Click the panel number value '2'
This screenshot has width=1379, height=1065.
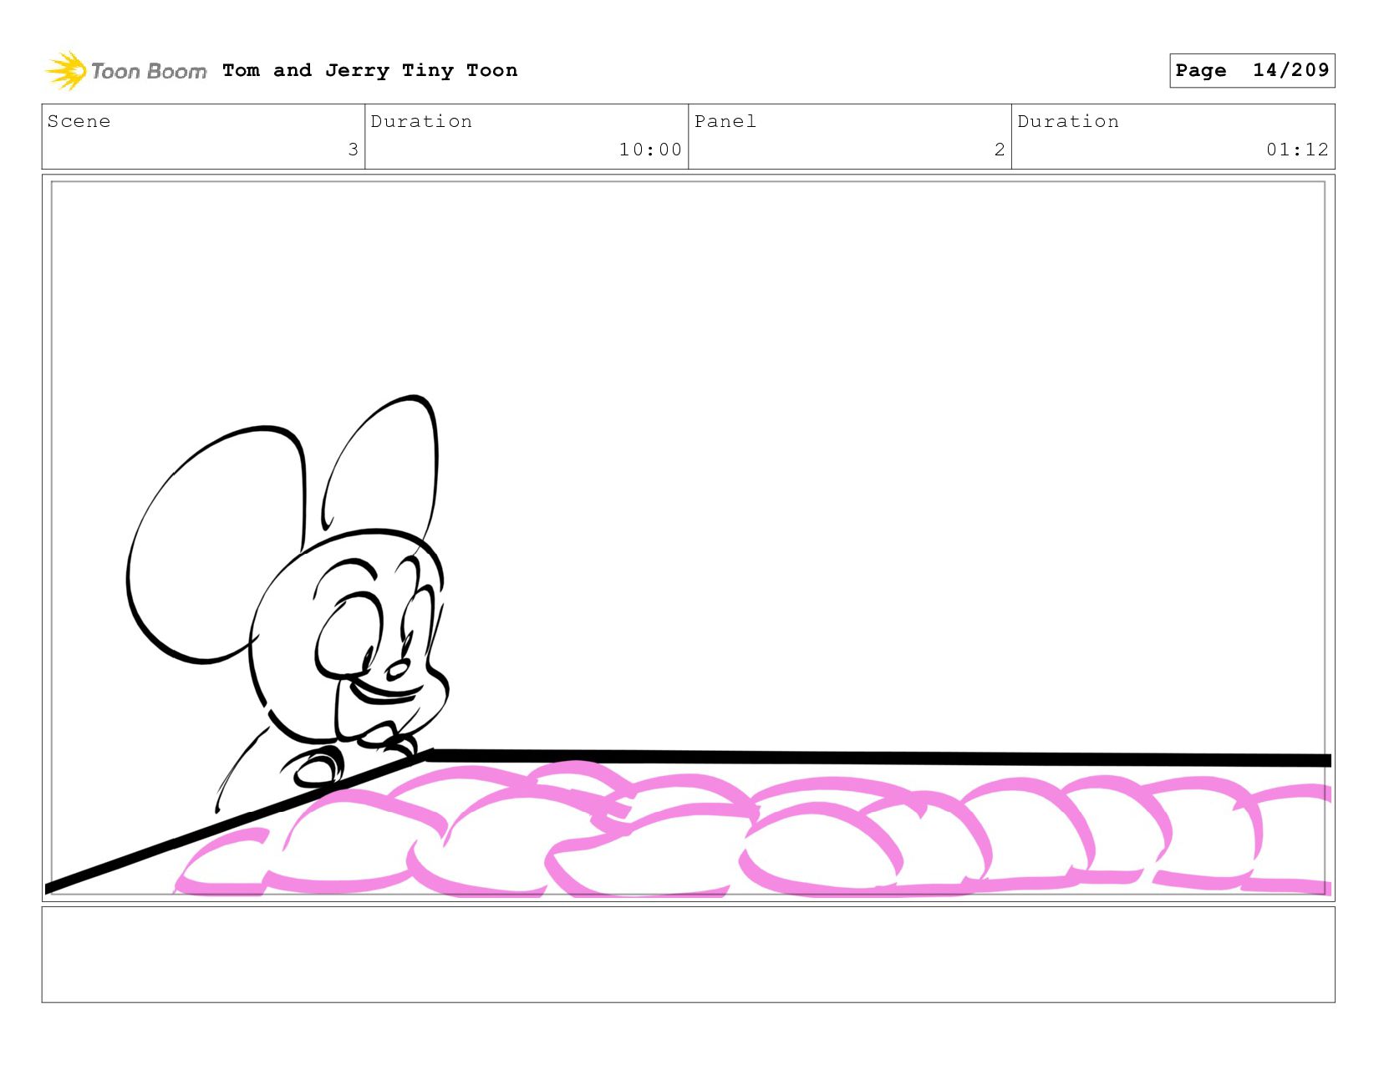pos(1000,150)
